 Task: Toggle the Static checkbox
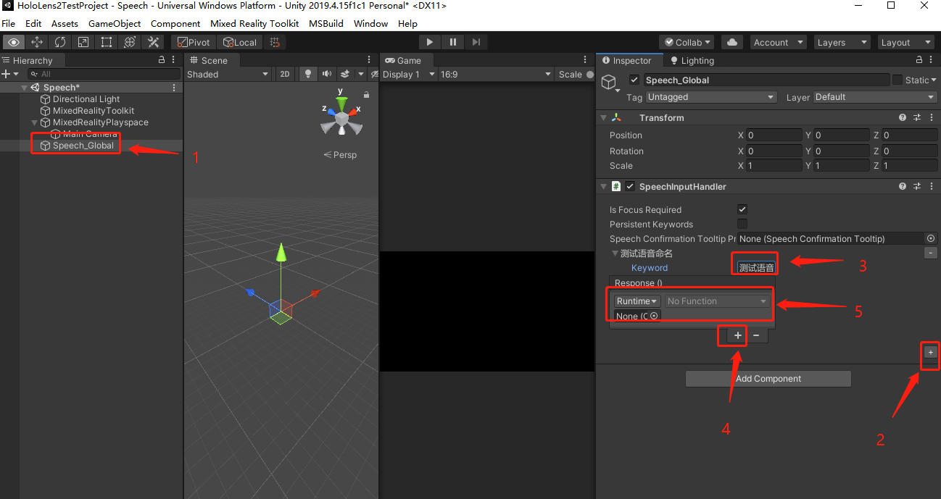(x=898, y=80)
